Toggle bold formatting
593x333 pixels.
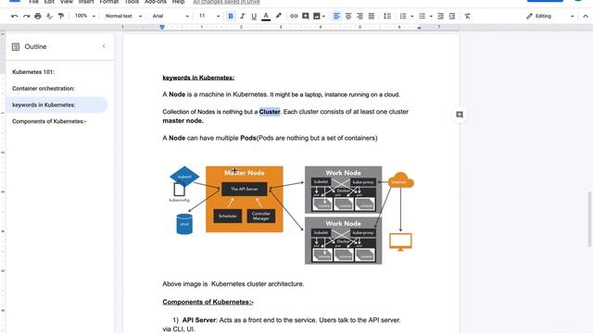(x=231, y=17)
